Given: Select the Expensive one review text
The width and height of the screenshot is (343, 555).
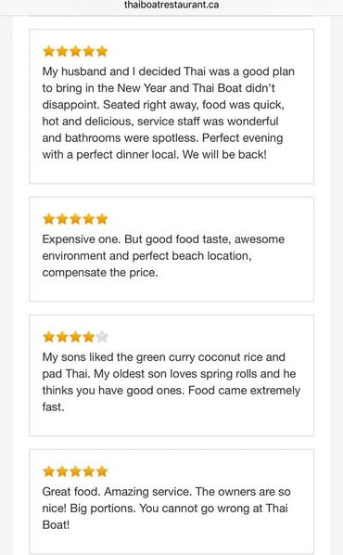Looking at the screenshot, I should pyautogui.click(x=163, y=255).
